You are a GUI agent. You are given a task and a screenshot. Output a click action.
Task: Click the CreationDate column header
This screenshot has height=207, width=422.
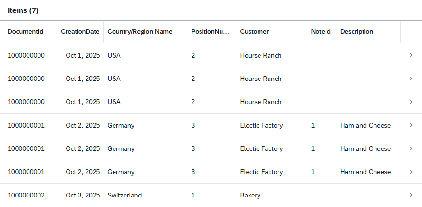tap(80, 32)
